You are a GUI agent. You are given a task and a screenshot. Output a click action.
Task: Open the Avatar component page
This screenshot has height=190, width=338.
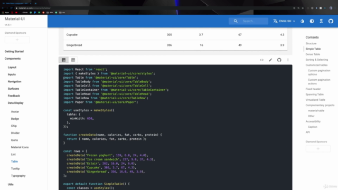pos(15,111)
